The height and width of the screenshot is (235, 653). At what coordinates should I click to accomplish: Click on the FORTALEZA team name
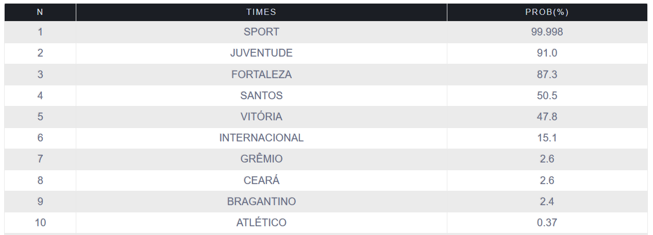click(x=261, y=75)
